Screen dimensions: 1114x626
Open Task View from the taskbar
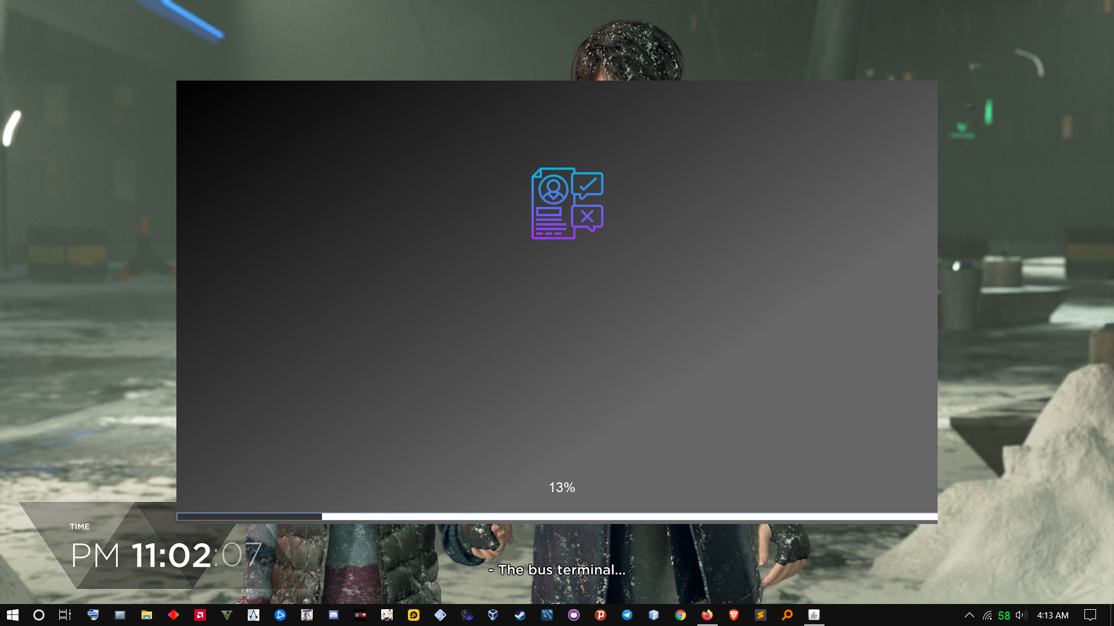65,615
